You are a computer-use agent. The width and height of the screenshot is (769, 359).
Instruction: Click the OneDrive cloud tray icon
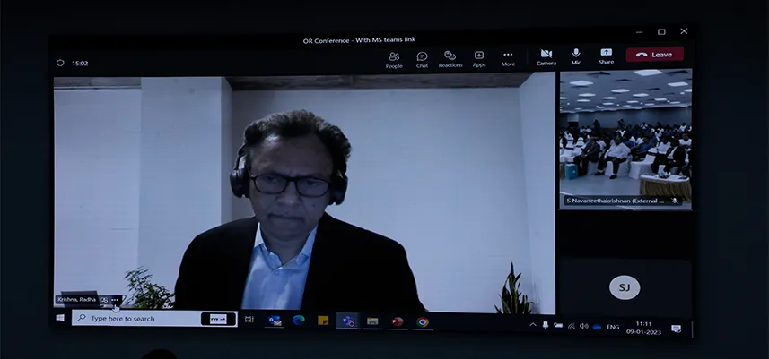click(x=597, y=326)
